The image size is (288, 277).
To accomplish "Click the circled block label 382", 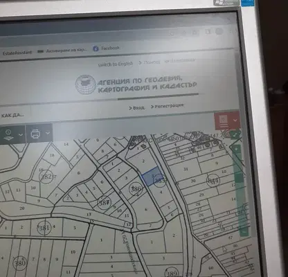I will click(46, 177).
